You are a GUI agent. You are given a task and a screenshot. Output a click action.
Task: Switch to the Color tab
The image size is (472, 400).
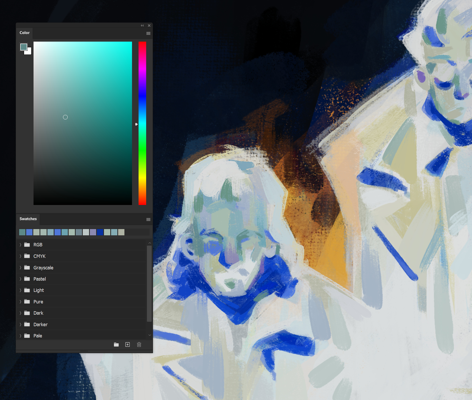click(25, 33)
